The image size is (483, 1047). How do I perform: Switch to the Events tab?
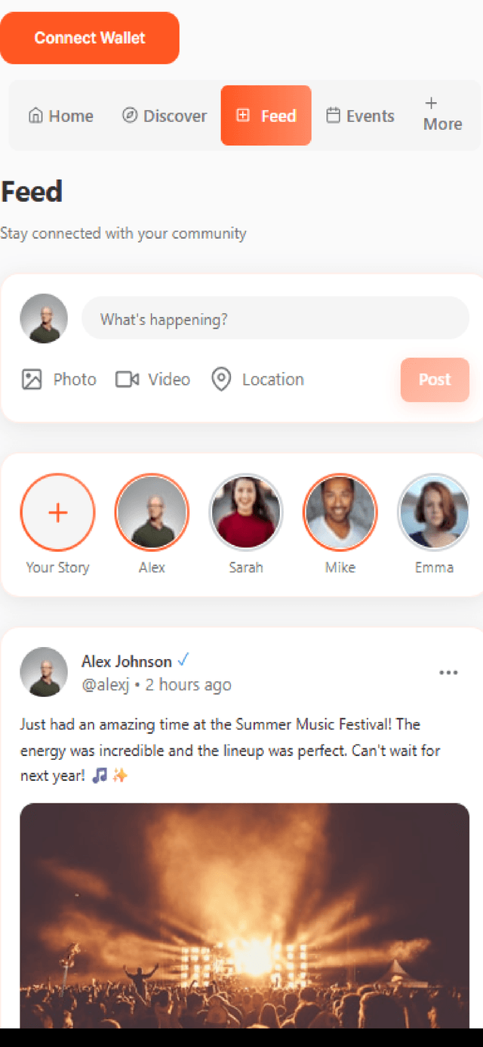pyautogui.click(x=360, y=115)
